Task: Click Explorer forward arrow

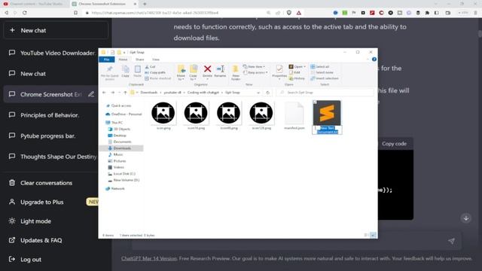Action: tap(112, 93)
